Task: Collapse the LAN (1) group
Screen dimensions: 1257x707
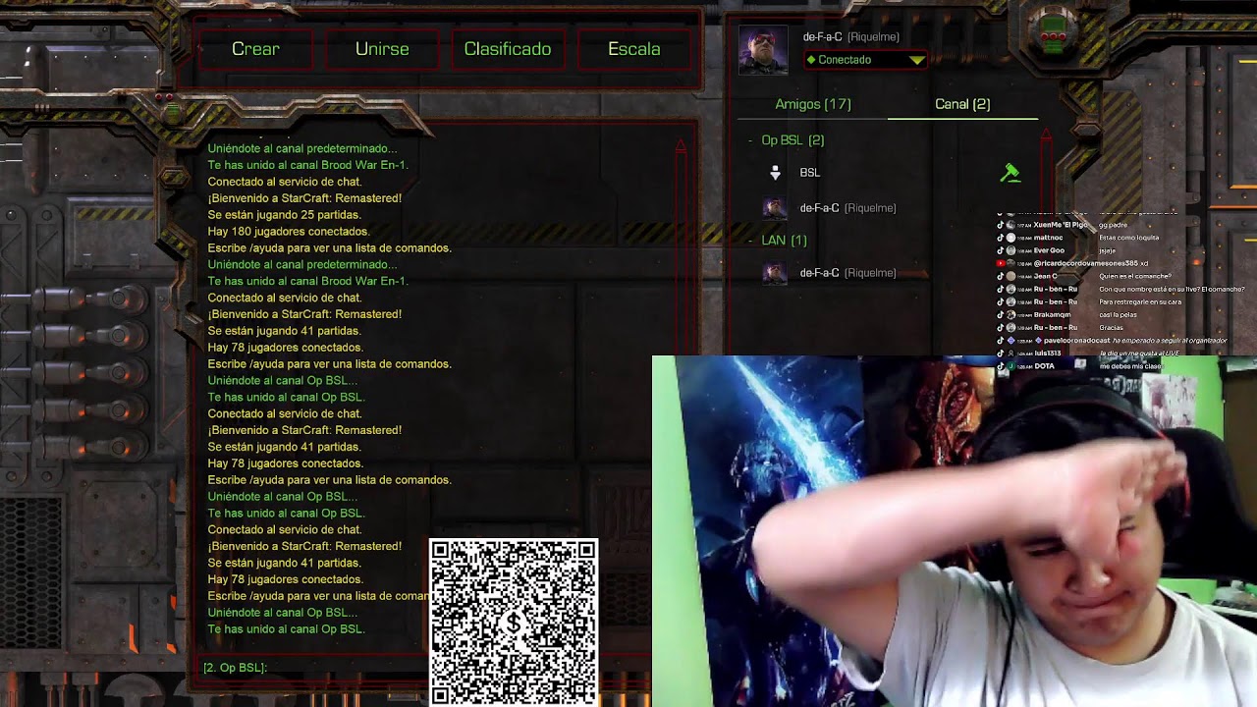Action: (x=750, y=241)
